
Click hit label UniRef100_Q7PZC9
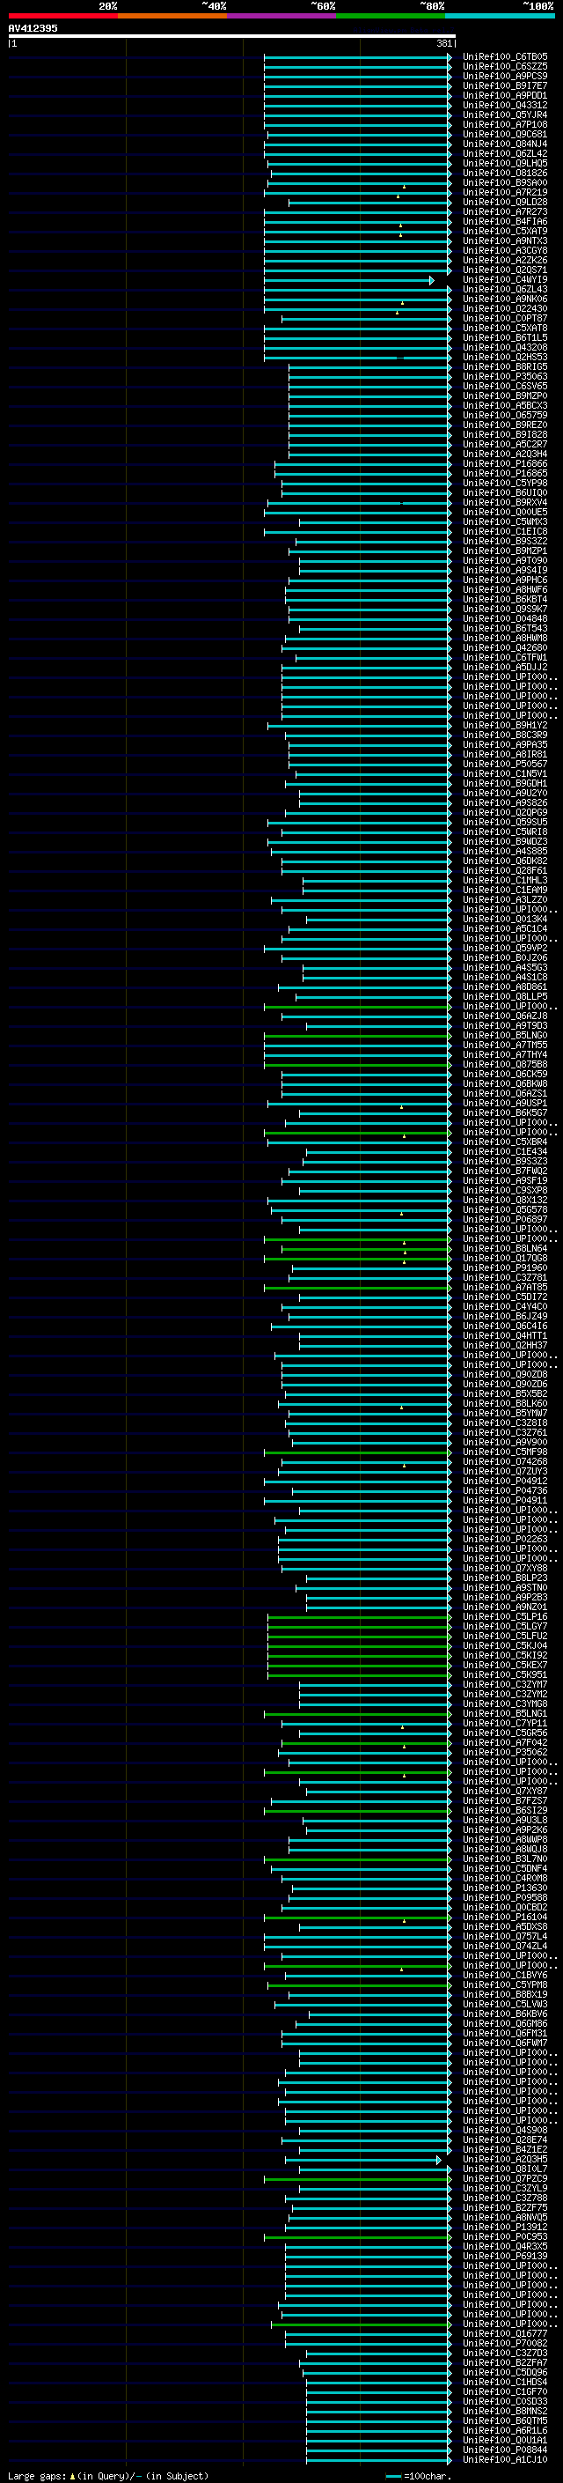(x=504, y=2178)
